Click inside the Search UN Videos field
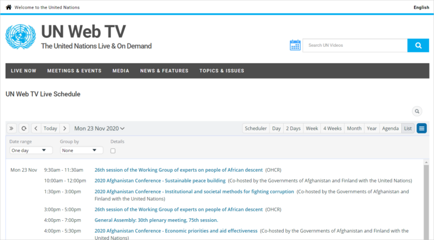434x240 pixels. pos(355,45)
